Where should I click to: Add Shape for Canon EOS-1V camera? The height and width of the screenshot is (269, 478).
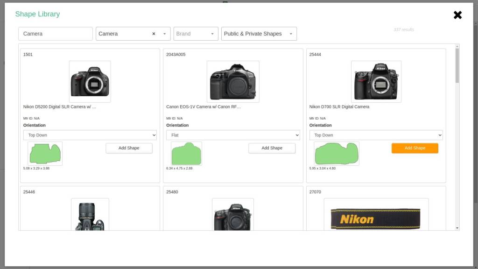[272, 148]
